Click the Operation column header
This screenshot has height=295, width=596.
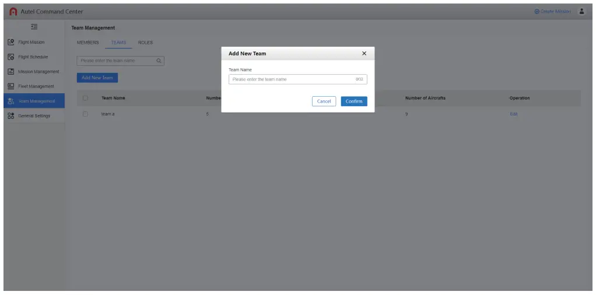(x=520, y=98)
